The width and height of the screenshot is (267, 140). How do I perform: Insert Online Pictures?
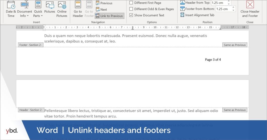[x=62, y=9]
